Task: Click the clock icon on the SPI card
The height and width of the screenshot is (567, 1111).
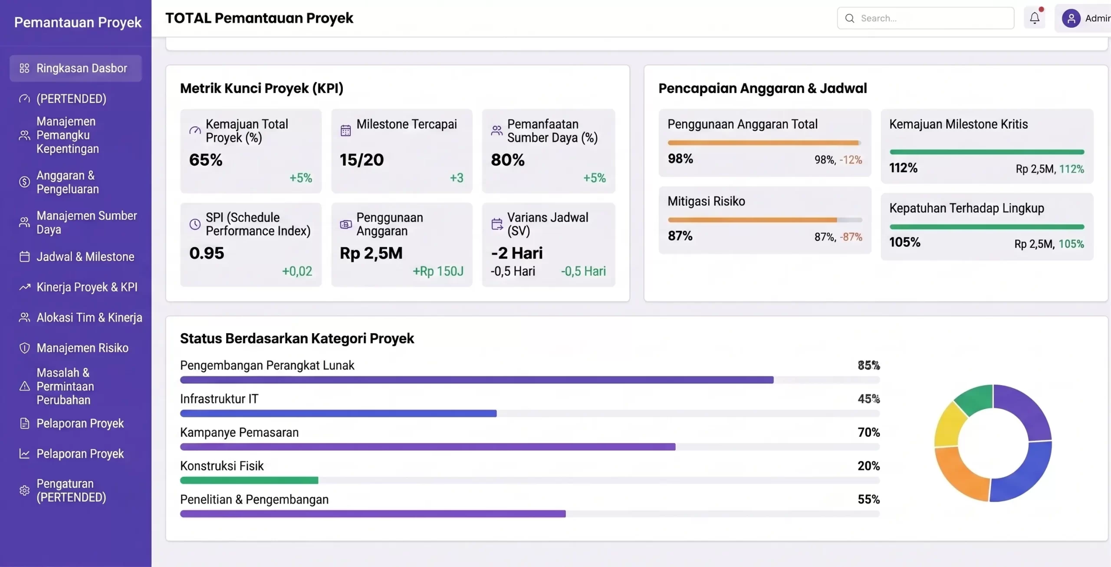Action: (x=195, y=224)
